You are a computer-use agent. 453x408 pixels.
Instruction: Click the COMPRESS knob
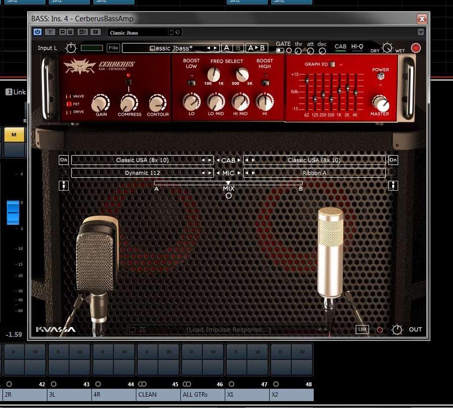pyautogui.click(x=129, y=103)
